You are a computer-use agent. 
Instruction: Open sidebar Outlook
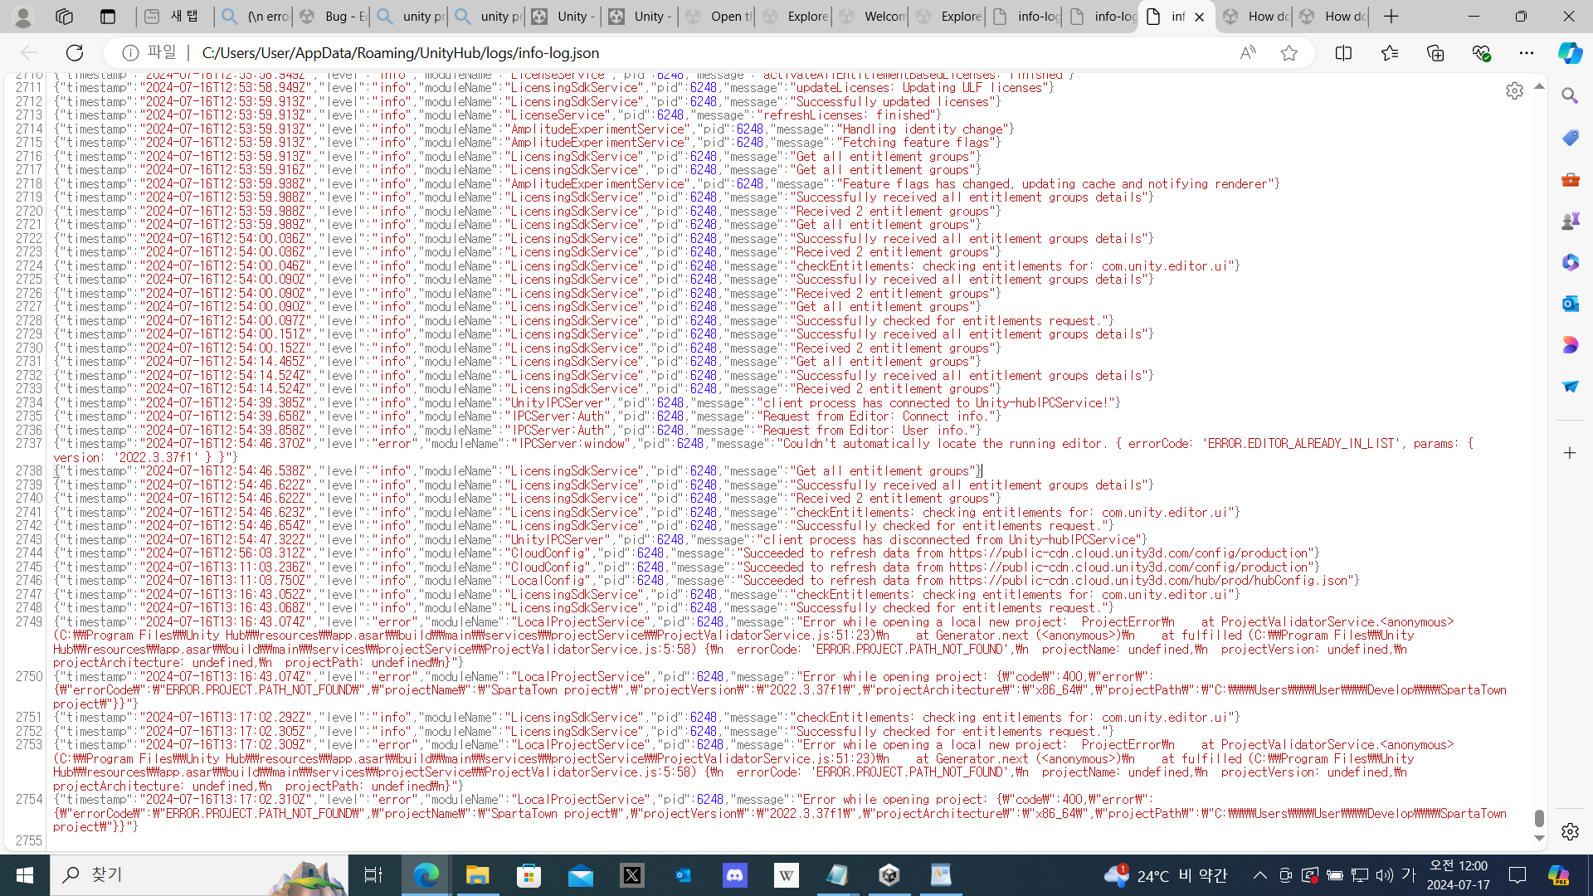pyautogui.click(x=1570, y=304)
